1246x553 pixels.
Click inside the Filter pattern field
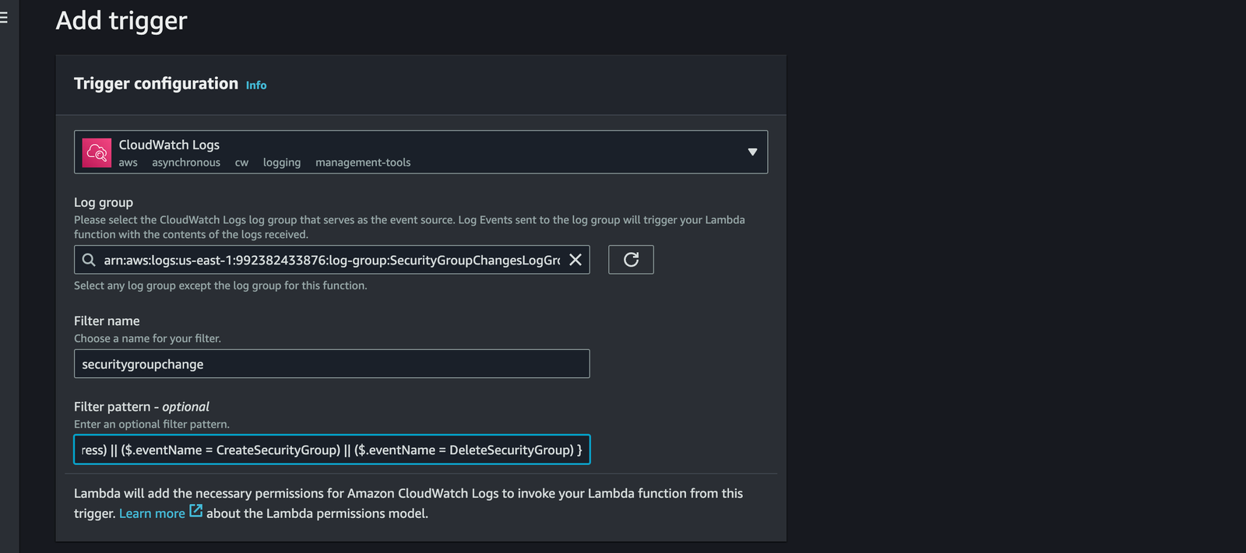(x=331, y=450)
